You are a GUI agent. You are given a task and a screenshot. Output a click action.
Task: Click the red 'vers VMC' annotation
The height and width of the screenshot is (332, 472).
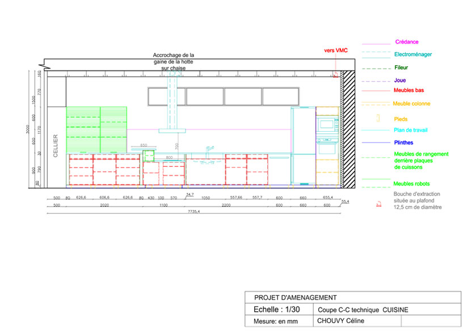click(x=335, y=51)
